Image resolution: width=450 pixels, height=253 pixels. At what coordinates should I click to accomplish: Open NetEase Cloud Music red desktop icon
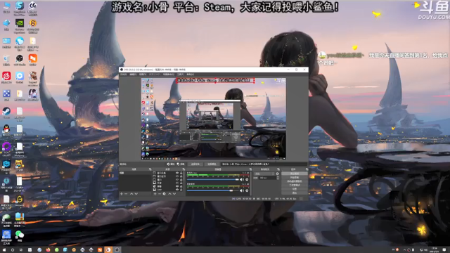pos(6,77)
